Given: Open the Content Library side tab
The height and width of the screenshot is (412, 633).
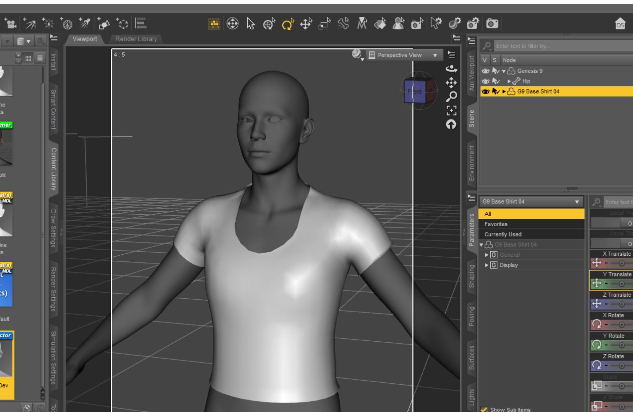Looking at the screenshot, I should (54, 169).
